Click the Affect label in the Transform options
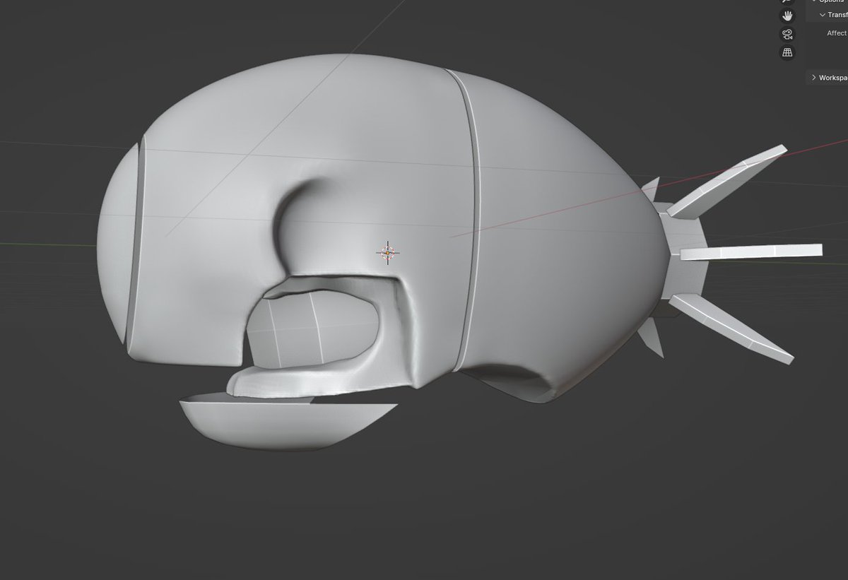The image size is (848, 580). tap(837, 33)
